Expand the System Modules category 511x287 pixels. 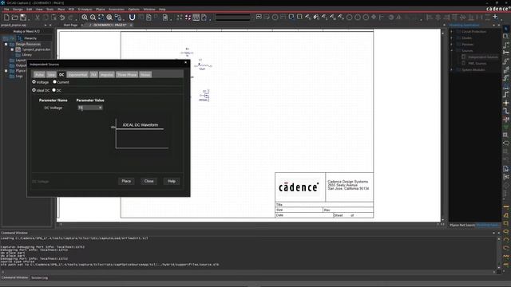coord(451,69)
